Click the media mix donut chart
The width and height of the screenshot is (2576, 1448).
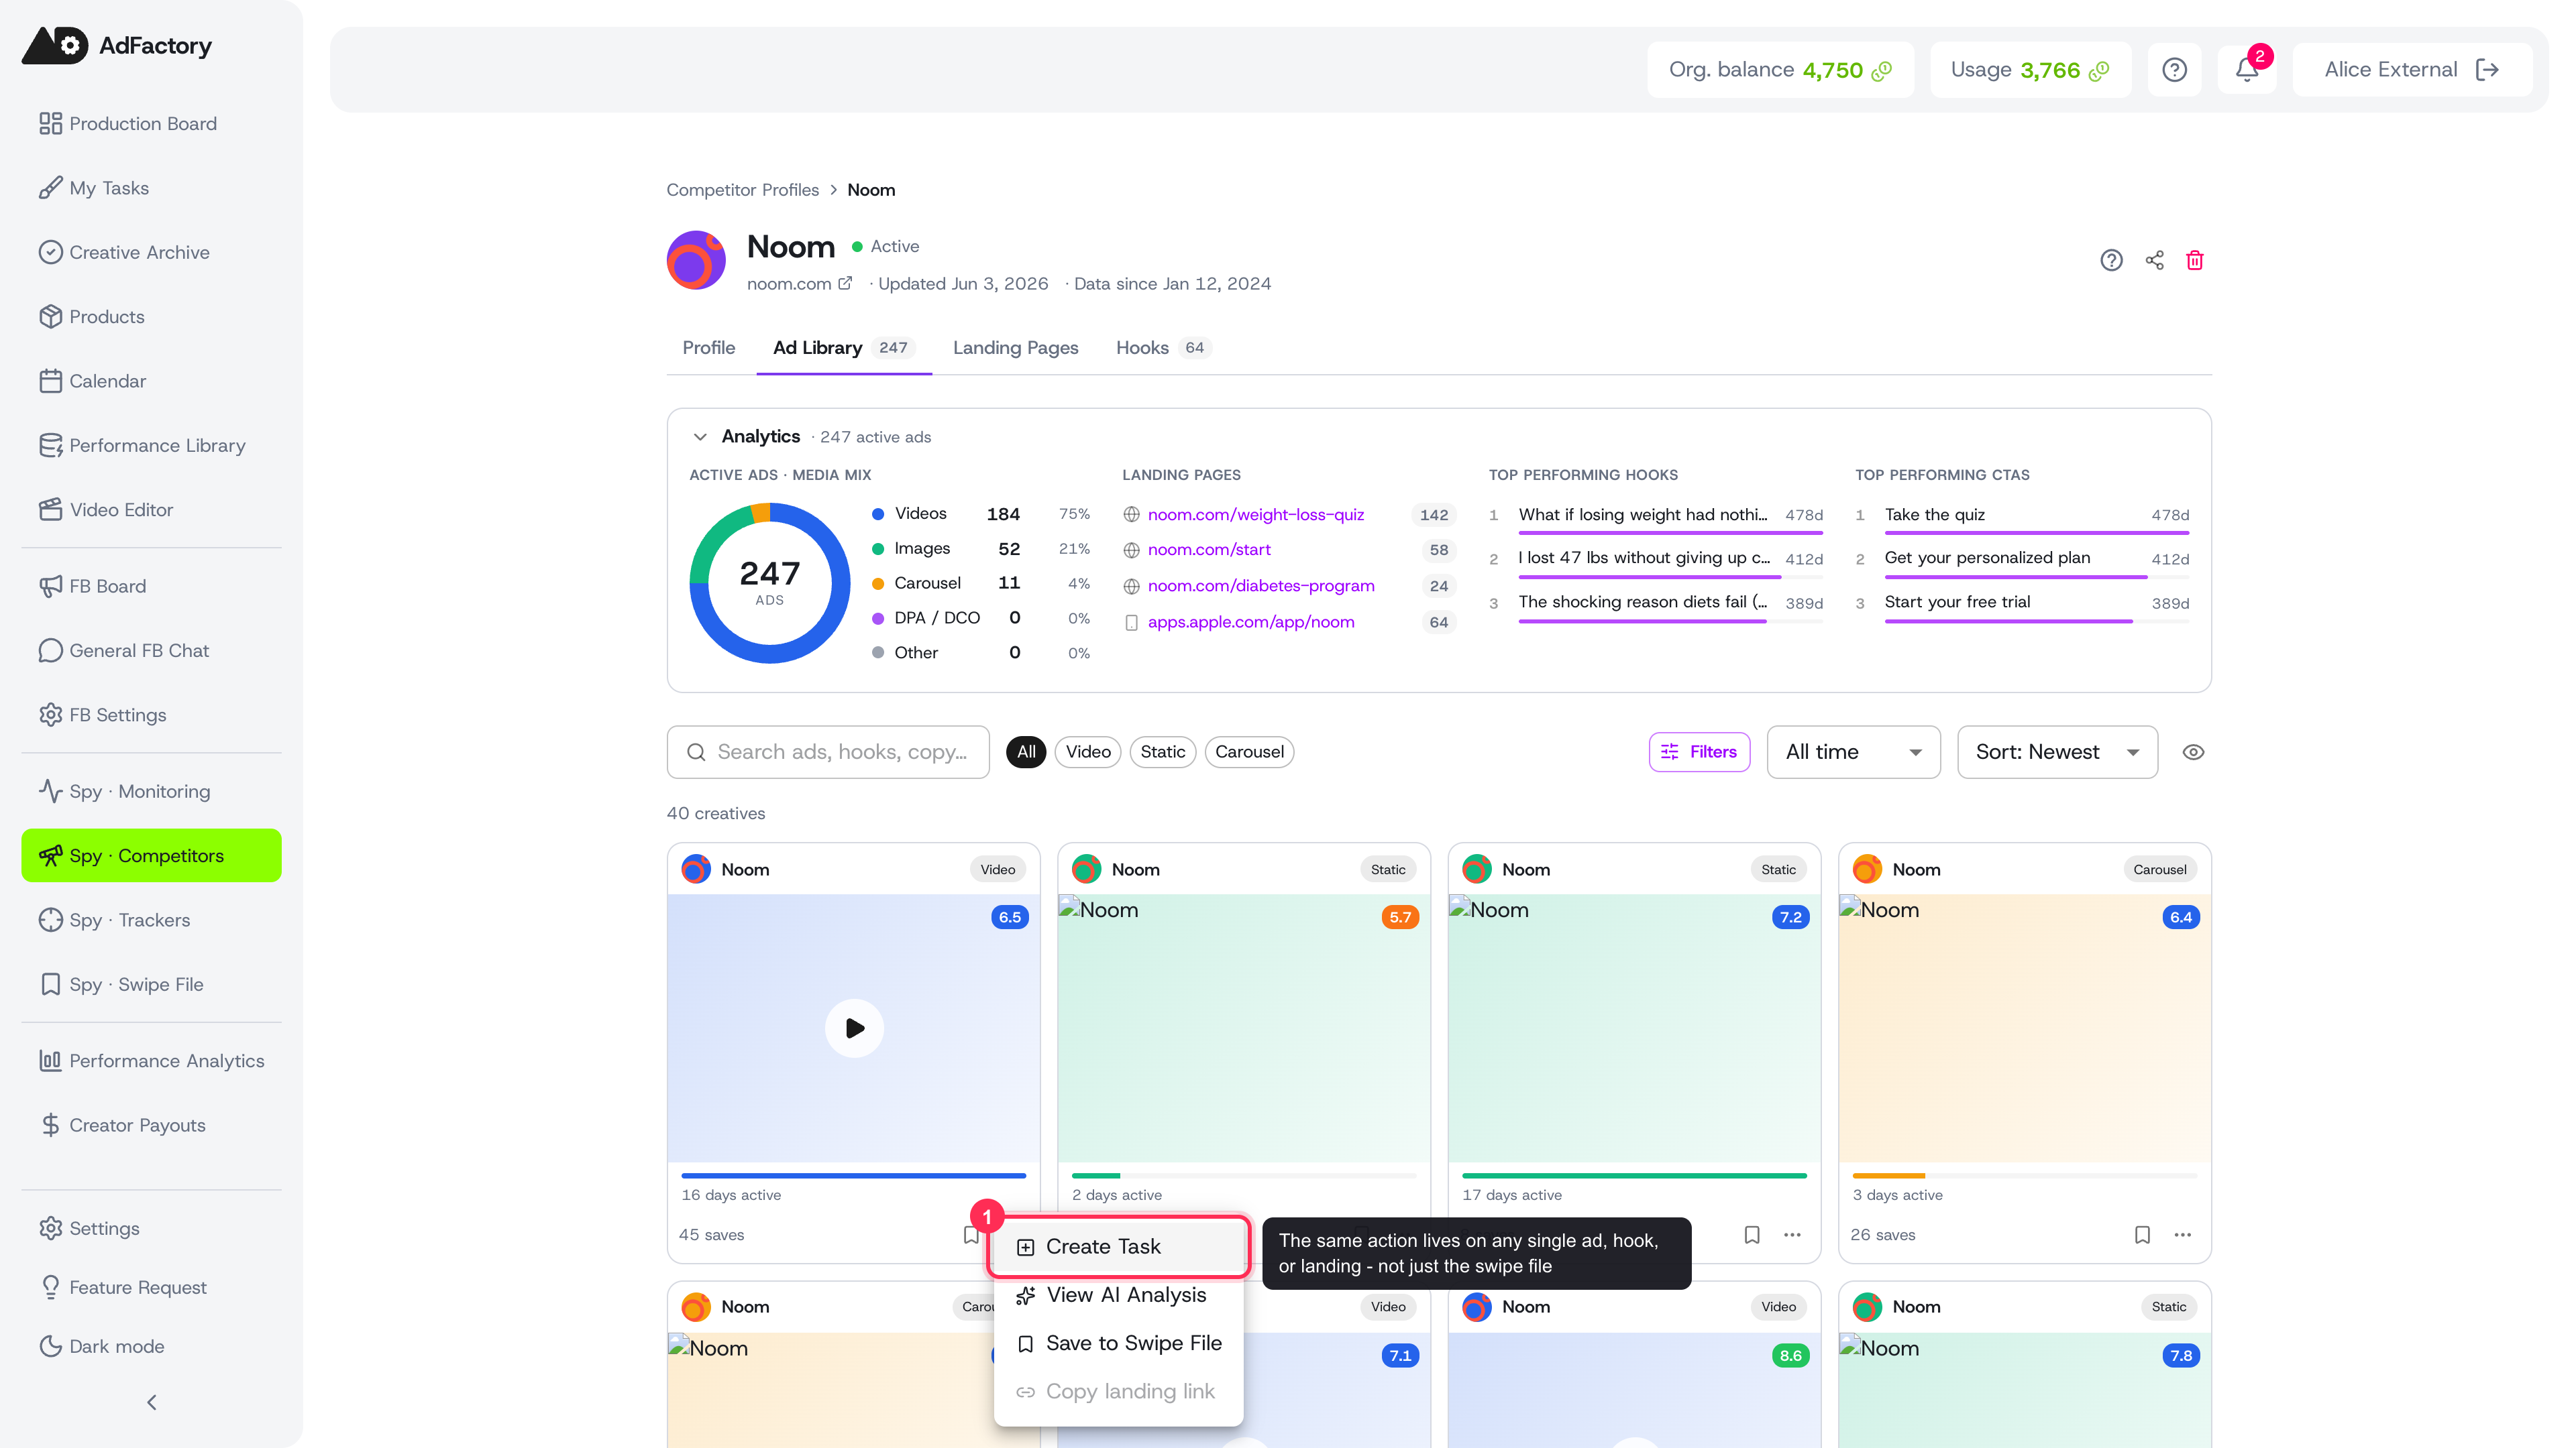[x=769, y=583]
